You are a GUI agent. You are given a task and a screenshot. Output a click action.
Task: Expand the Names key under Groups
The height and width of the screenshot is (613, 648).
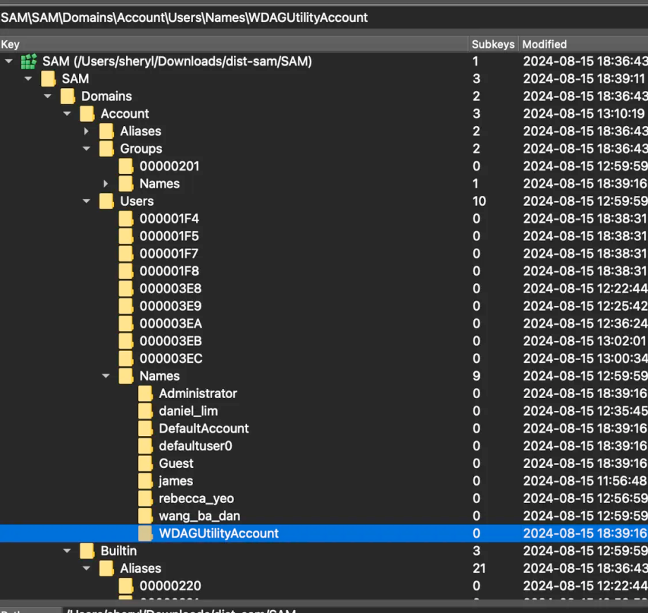tap(106, 184)
